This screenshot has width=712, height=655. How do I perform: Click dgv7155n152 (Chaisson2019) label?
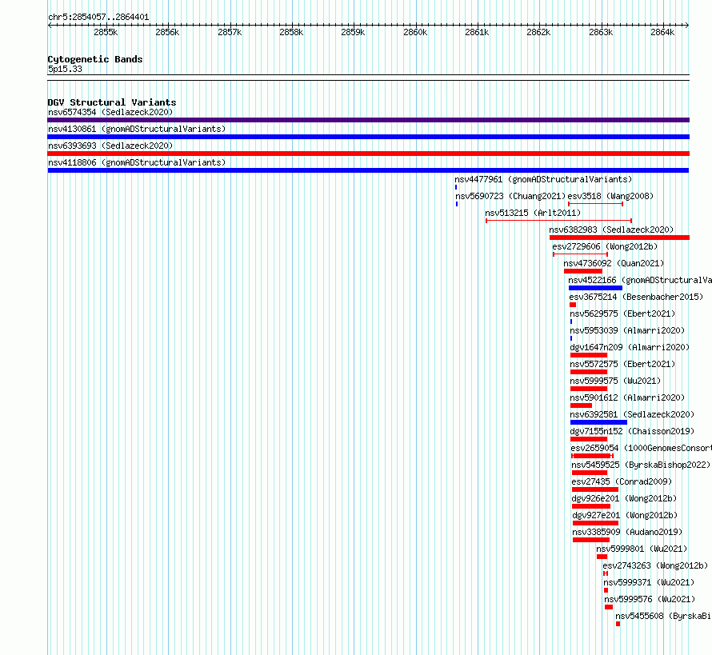[x=632, y=431]
